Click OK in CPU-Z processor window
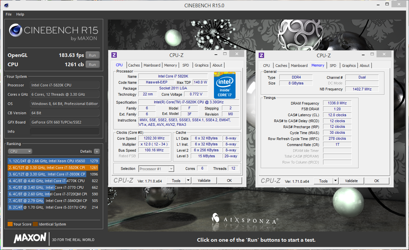Viewport: 409px width, 250px height. pos(230,180)
